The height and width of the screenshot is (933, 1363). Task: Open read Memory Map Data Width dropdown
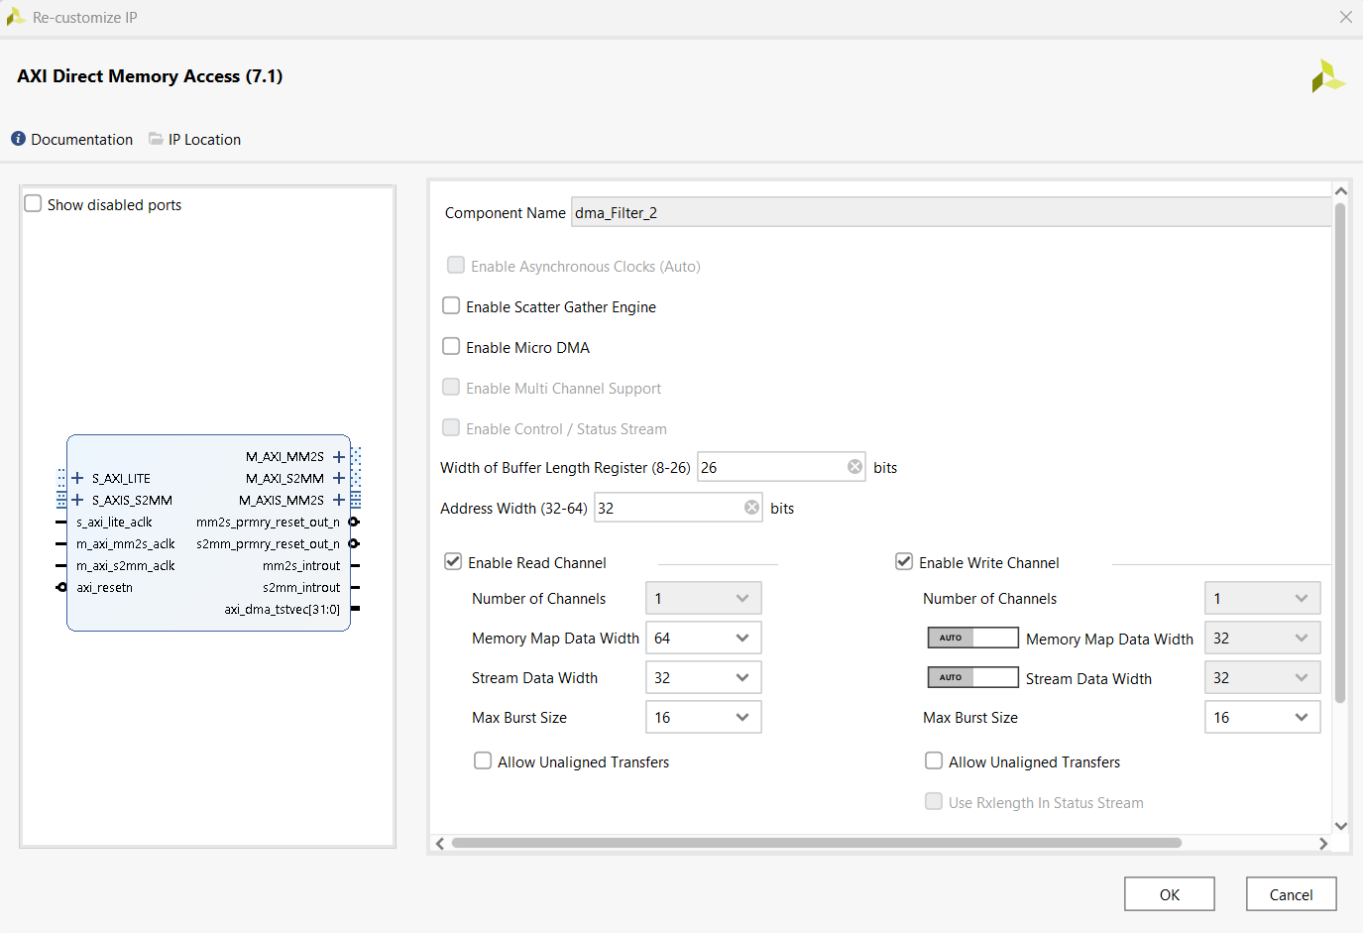pyautogui.click(x=704, y=638)
